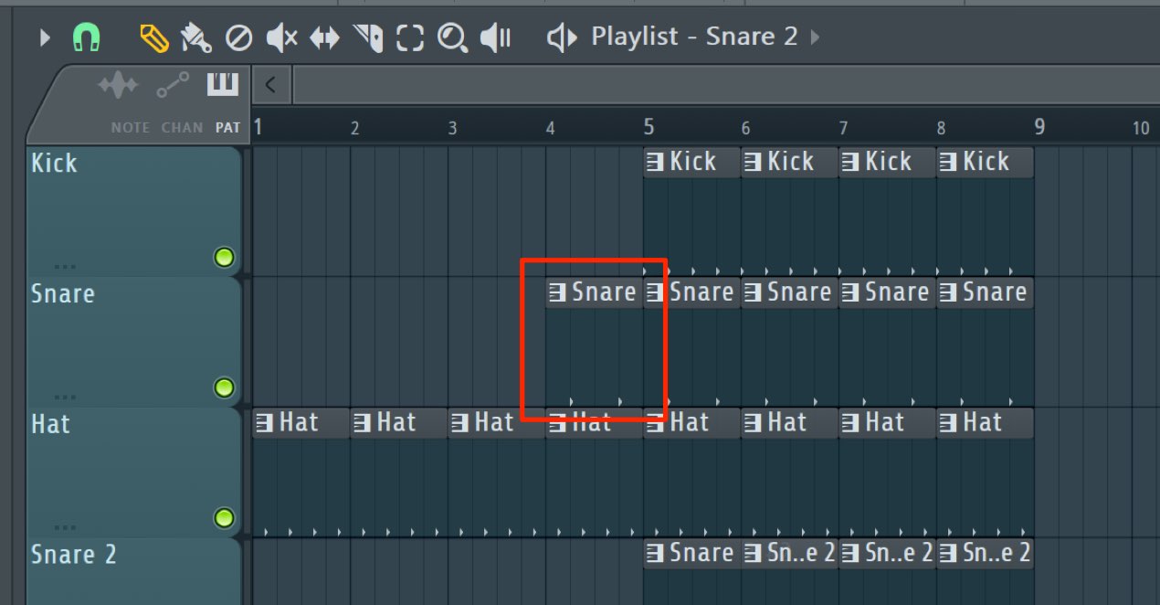The width and height of the screenshot is (1160, 605).
Task: Select the CHAN tab
Action: tap(182, 128)
